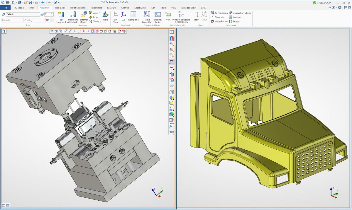Viewport: 352px width, 210px height.
Task: Click the Fragment in Context tool
Action: (73, 17)
